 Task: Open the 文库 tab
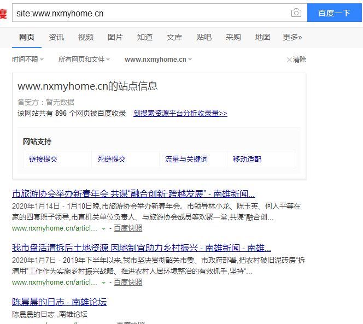174,37
